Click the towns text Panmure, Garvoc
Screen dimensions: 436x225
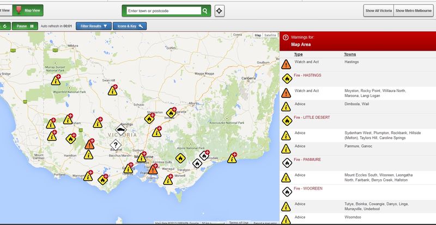coord(358,147)
